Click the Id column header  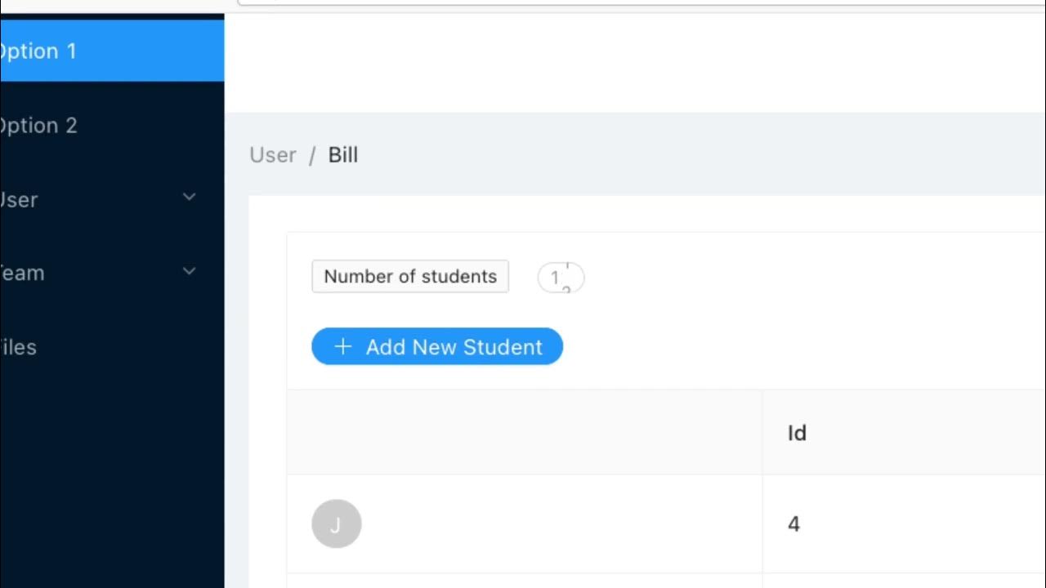pos(797,433)
